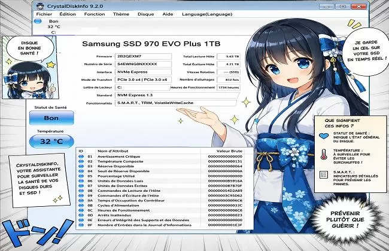This screenshot has width=389, height=251.
Task: Click status orb for attribute 01
Action: click(x=81, y=157)
